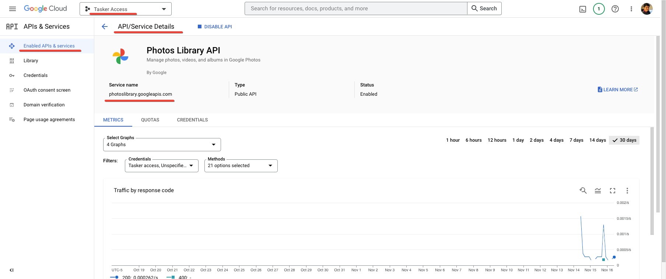The image size is (666, 279).
Task: Click the Credentials key icon
Action: pyautogui.click(x=12, y=75)
